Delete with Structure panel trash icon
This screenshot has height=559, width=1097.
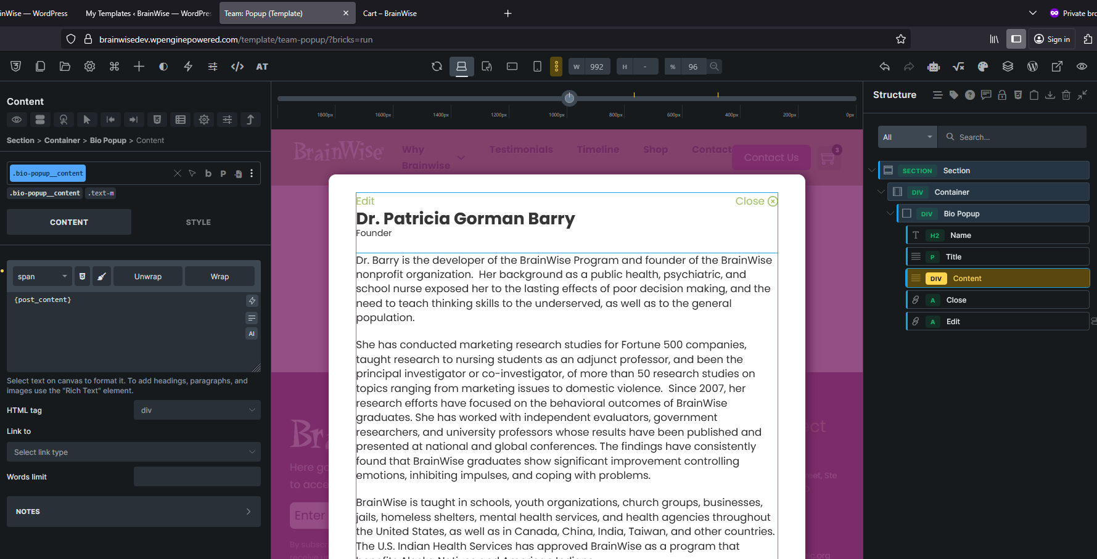click(x=1066, y=95)
